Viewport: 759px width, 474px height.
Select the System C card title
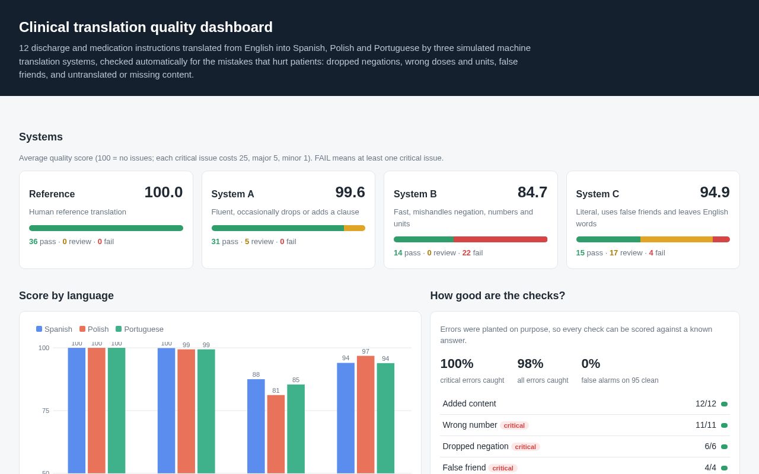click(598, 194)
